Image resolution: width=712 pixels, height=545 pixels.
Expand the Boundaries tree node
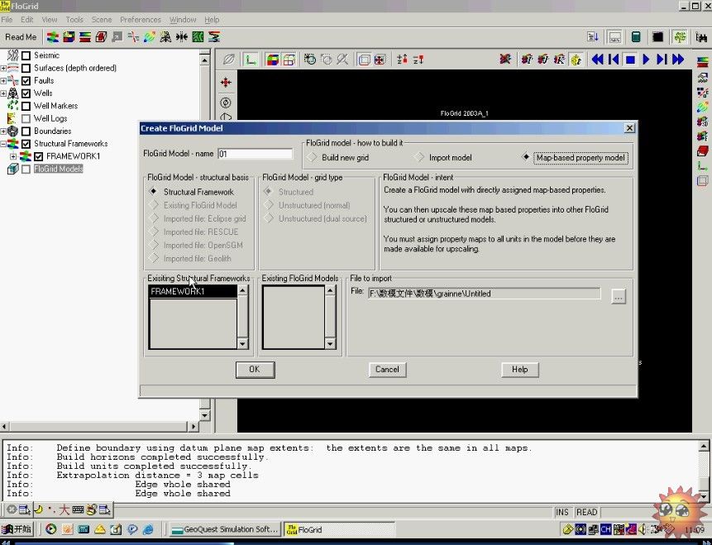click(3, 131)
